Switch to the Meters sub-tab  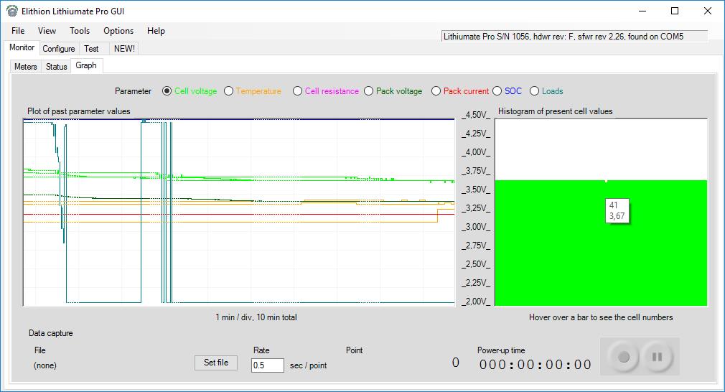[x=25, y=67]
